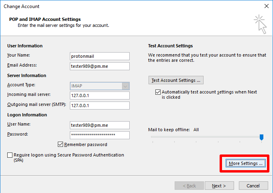Click inside the Password field

coord(100,135)
